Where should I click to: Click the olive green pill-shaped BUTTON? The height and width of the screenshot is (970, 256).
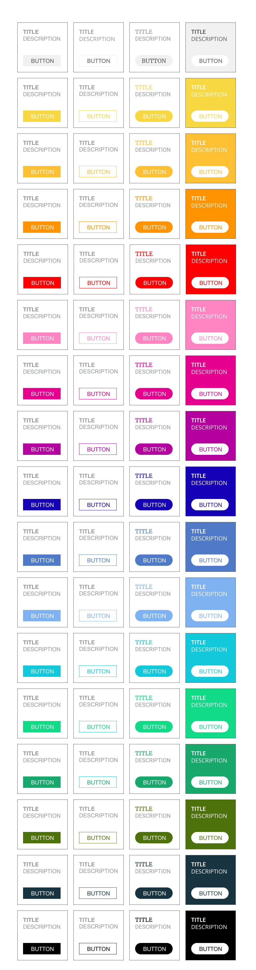[154, 838]
